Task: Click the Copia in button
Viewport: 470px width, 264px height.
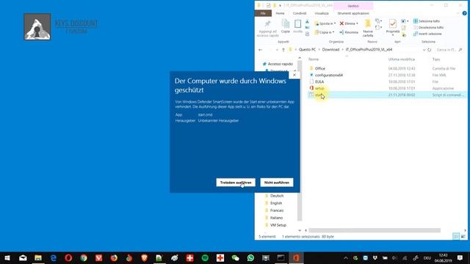Action: coord(324,32)
